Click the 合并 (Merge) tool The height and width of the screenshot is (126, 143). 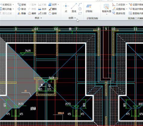click(42, 9)
